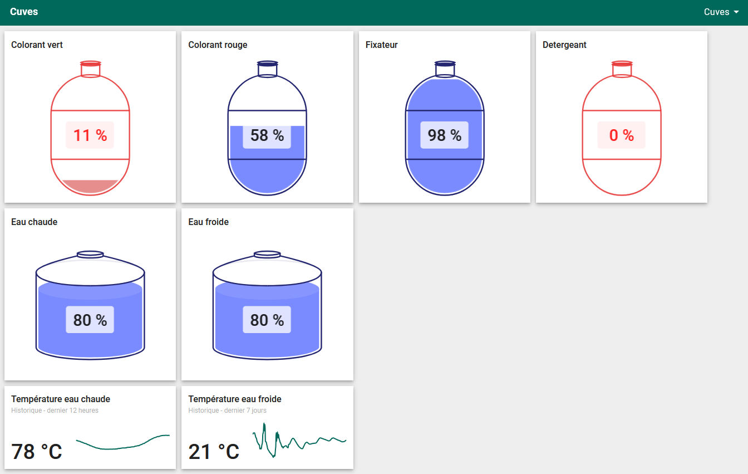
Task: Click the red cap of Detergeant tank
Action: coord(622,64)
